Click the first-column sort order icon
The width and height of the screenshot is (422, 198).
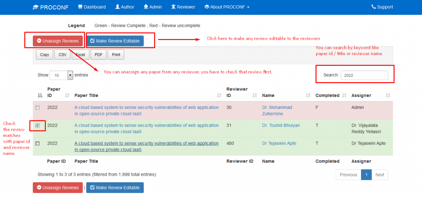pos(40,95)
